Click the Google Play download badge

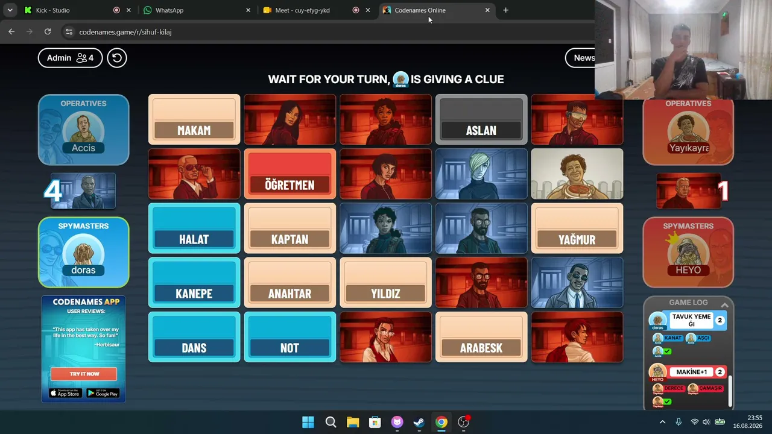point(103,393)
